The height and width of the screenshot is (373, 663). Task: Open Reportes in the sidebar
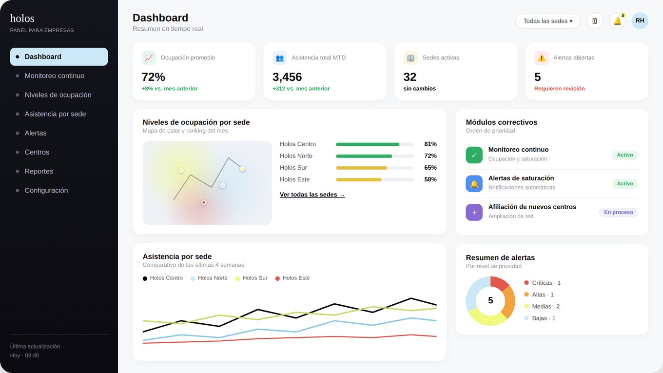(59, 171)
